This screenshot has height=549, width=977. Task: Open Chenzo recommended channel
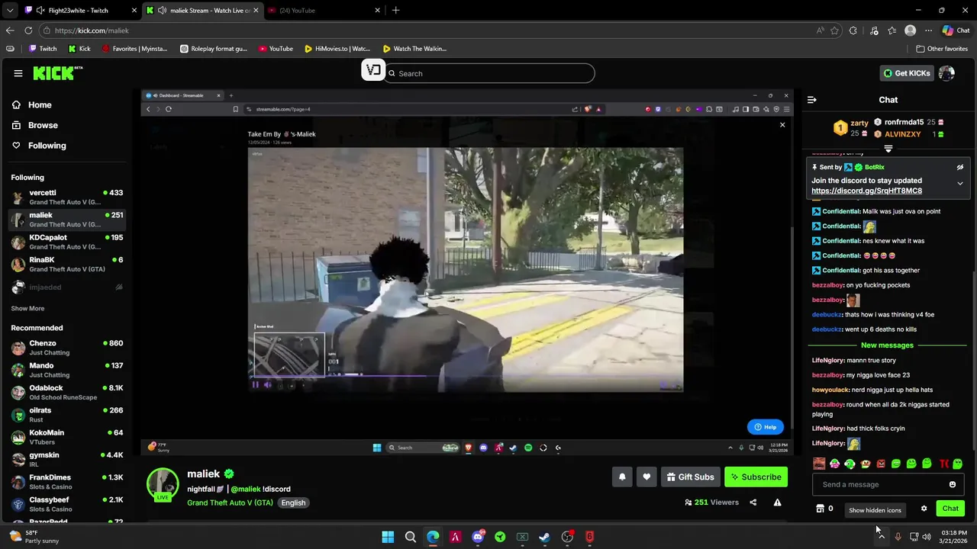[x=66, y=348]
